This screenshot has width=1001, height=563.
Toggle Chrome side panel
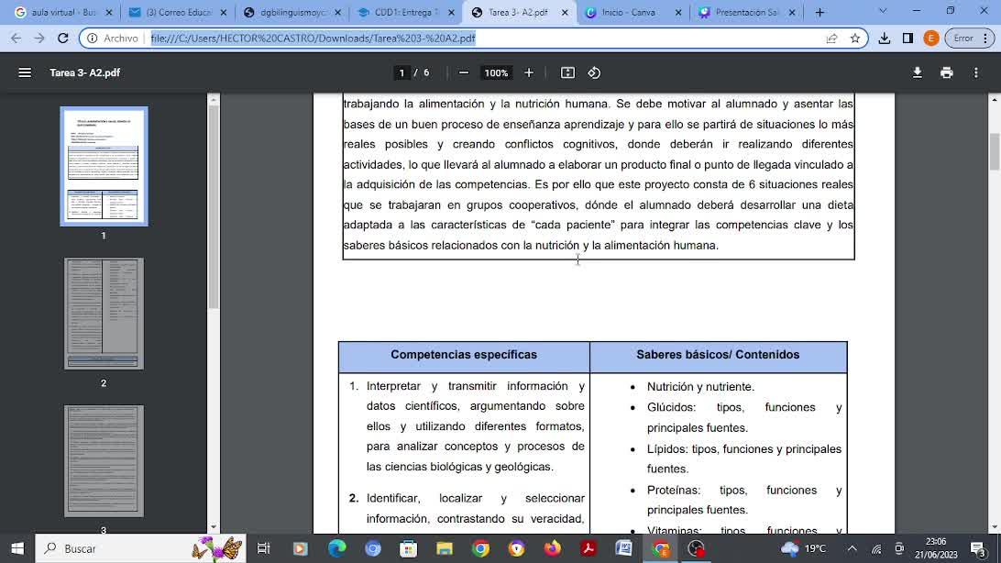click(907, 39)
